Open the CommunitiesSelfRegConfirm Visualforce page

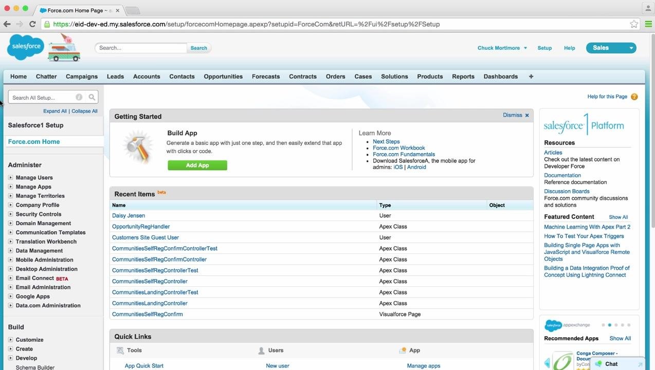click(x=148, y=314)
